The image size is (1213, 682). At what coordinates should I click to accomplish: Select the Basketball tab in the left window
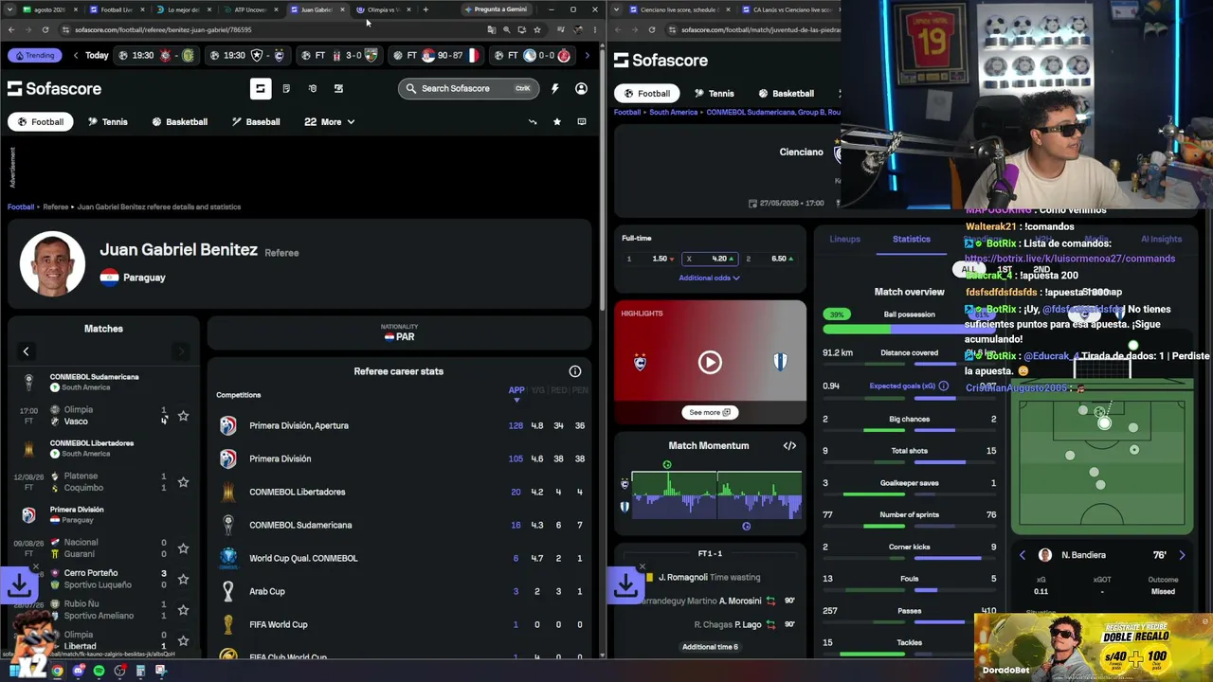(x=179, y=121)
